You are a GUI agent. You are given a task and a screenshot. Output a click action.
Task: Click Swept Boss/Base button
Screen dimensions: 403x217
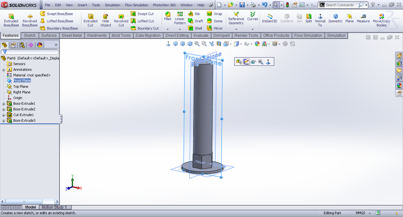point(56,14)
